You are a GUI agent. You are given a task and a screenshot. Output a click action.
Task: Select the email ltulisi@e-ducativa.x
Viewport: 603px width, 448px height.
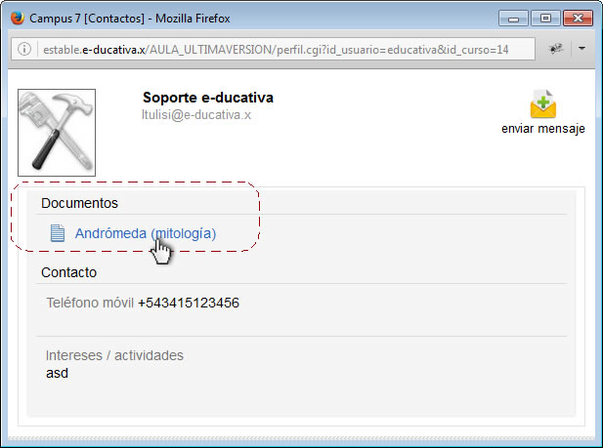tap(196, 114)
